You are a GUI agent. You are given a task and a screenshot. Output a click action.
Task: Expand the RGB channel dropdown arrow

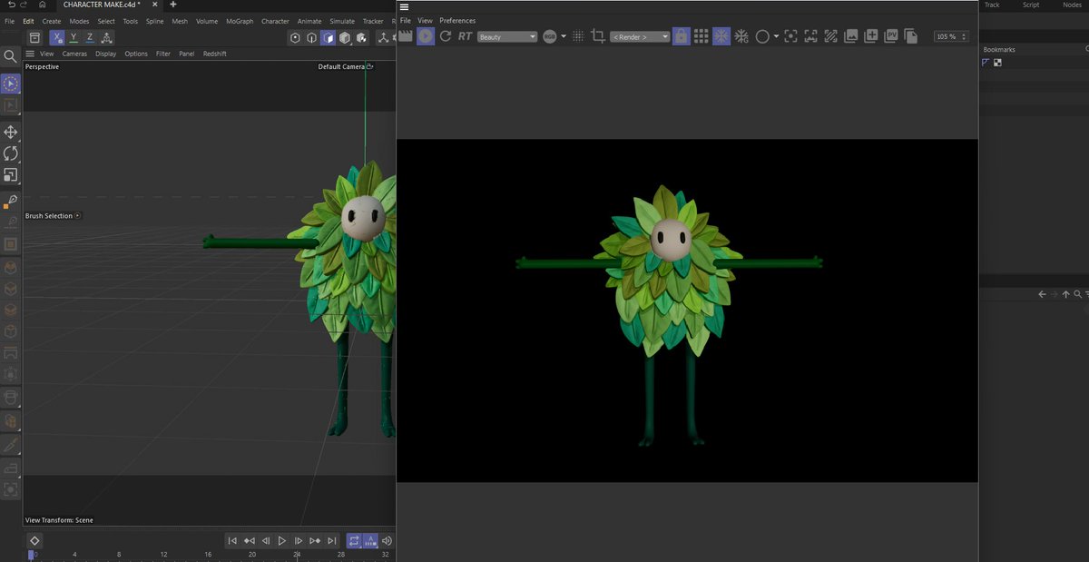[x=564, y=36]
